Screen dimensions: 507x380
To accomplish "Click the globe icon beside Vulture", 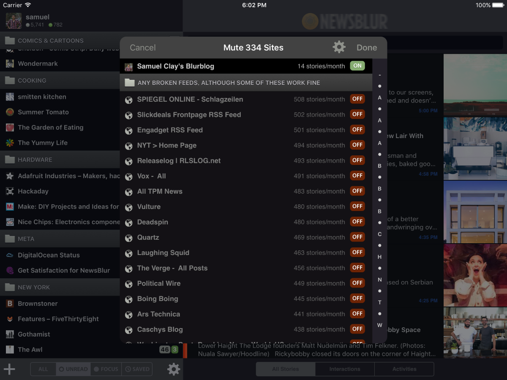I will (129, 207).
